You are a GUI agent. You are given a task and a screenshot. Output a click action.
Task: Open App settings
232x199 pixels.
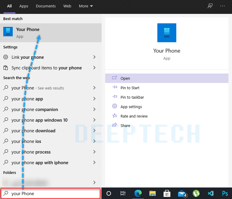(x=167, y=107)
